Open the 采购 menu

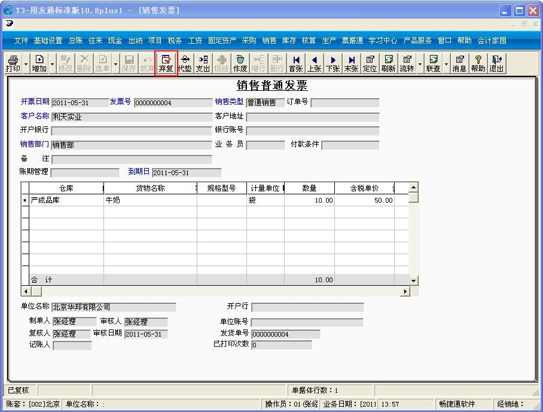click(x=249, y=41)
